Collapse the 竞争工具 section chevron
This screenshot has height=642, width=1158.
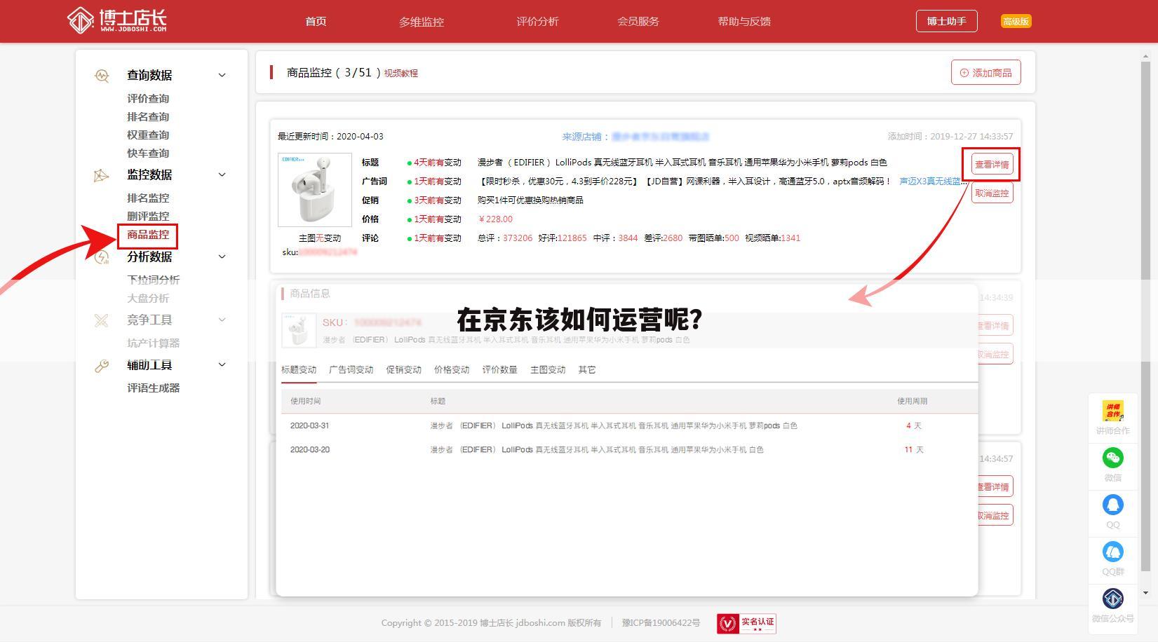[x=222, y=320]
